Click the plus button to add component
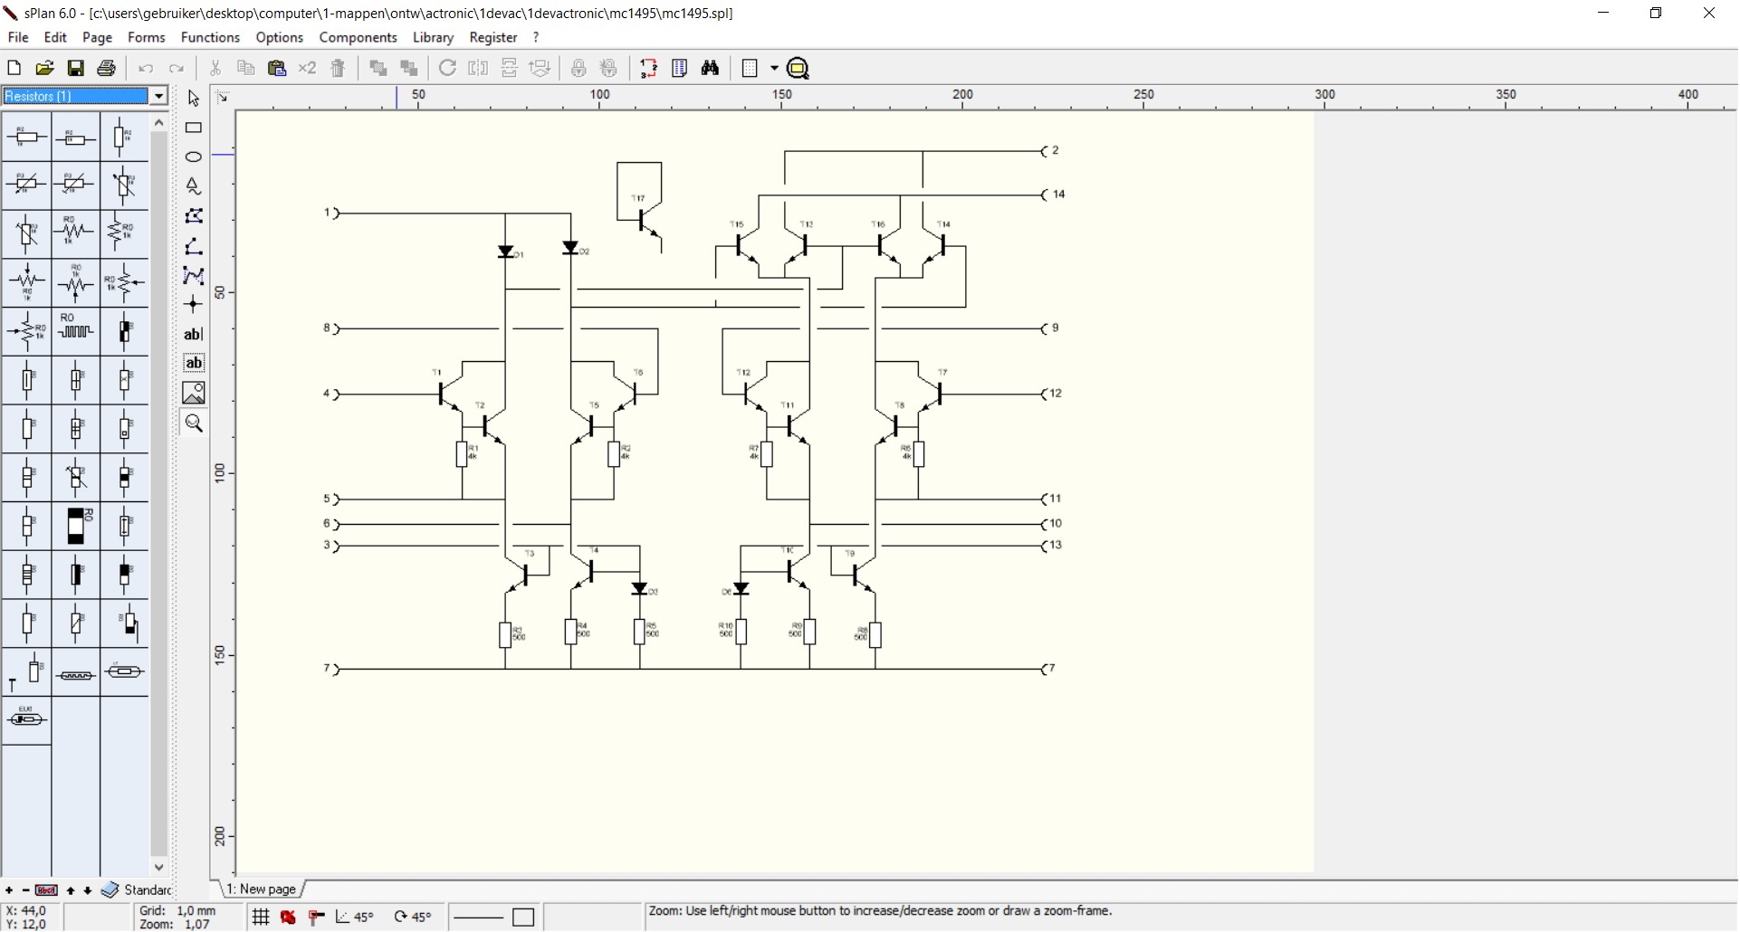 click(9, 891)
